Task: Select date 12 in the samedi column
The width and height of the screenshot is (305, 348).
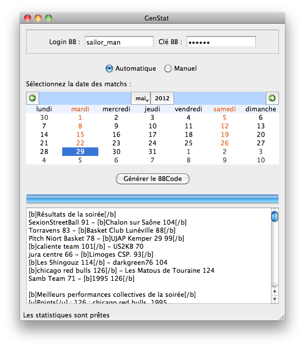Action: coord(225,126)
